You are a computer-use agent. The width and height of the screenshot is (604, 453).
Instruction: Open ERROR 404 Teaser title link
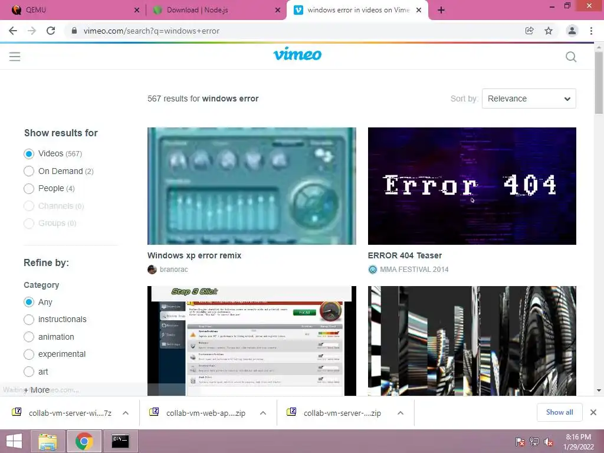point(405,255)
